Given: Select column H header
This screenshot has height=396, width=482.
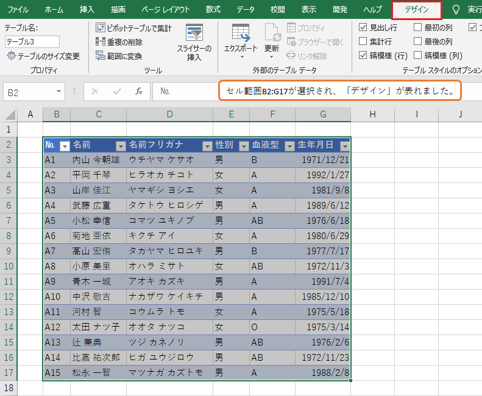Looking at the screenshot, I should (x=372, y=114).
